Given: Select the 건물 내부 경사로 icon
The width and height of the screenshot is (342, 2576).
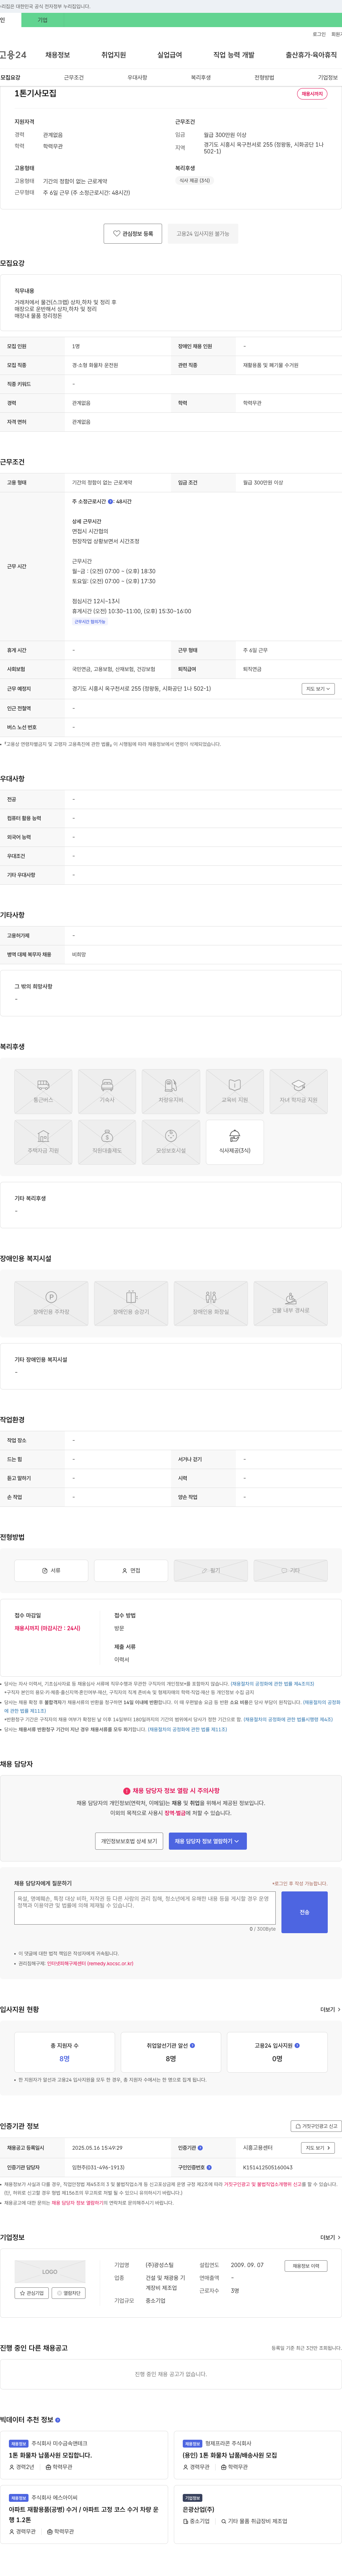Looking at the screenshot, I should (x=291, y=1304).
